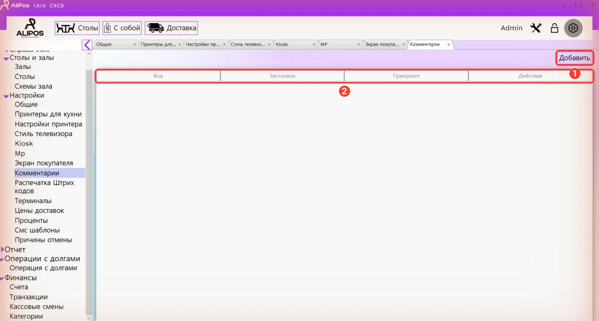Open the Столы tables button
Screen dimensions: 599x321
[x=77, y=28]
